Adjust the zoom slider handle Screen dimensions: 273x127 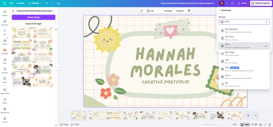pos(216,125)
